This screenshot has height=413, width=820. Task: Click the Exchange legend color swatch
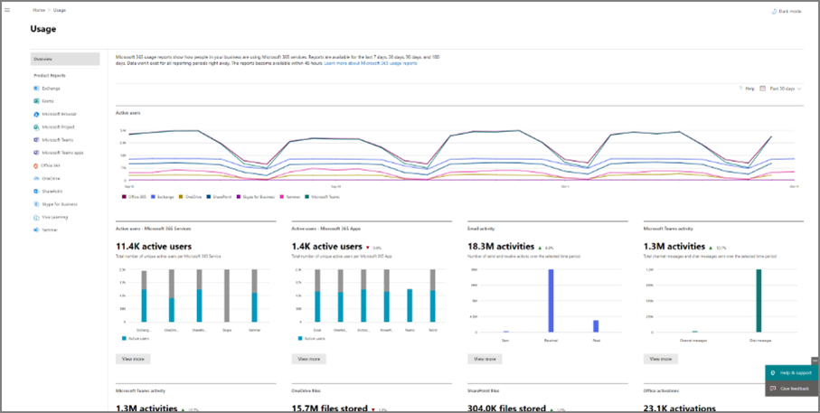coord(153,196)
